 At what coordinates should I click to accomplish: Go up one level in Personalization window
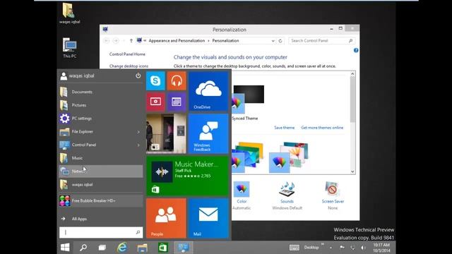131,41
